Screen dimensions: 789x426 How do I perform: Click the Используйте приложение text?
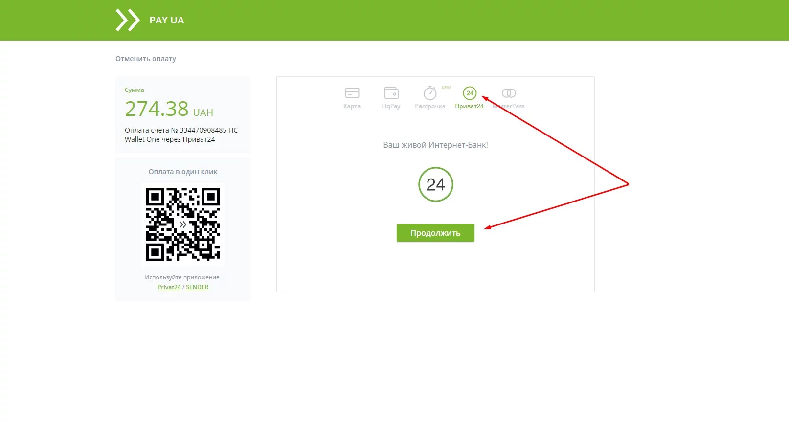[182, 277]
